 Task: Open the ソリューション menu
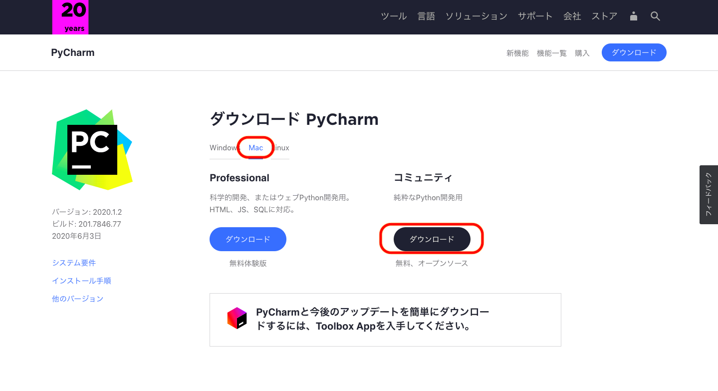pyautogui.click(x=476, y=16)
